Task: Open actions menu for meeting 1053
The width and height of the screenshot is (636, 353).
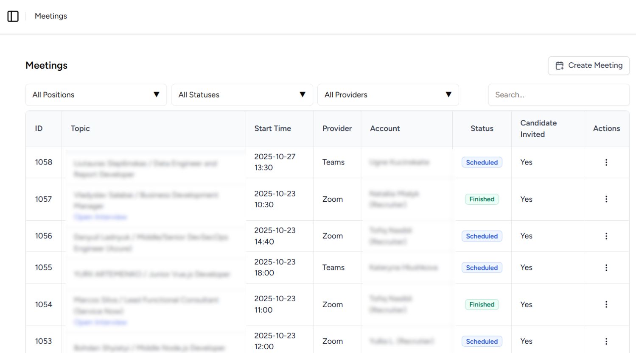Action: point(606,341)
